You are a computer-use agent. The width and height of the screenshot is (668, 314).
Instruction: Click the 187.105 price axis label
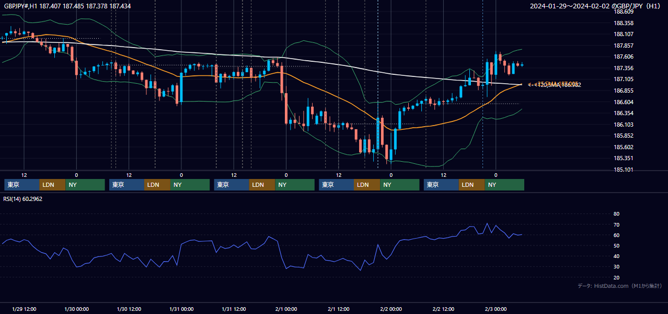click(x=624, y=79)
